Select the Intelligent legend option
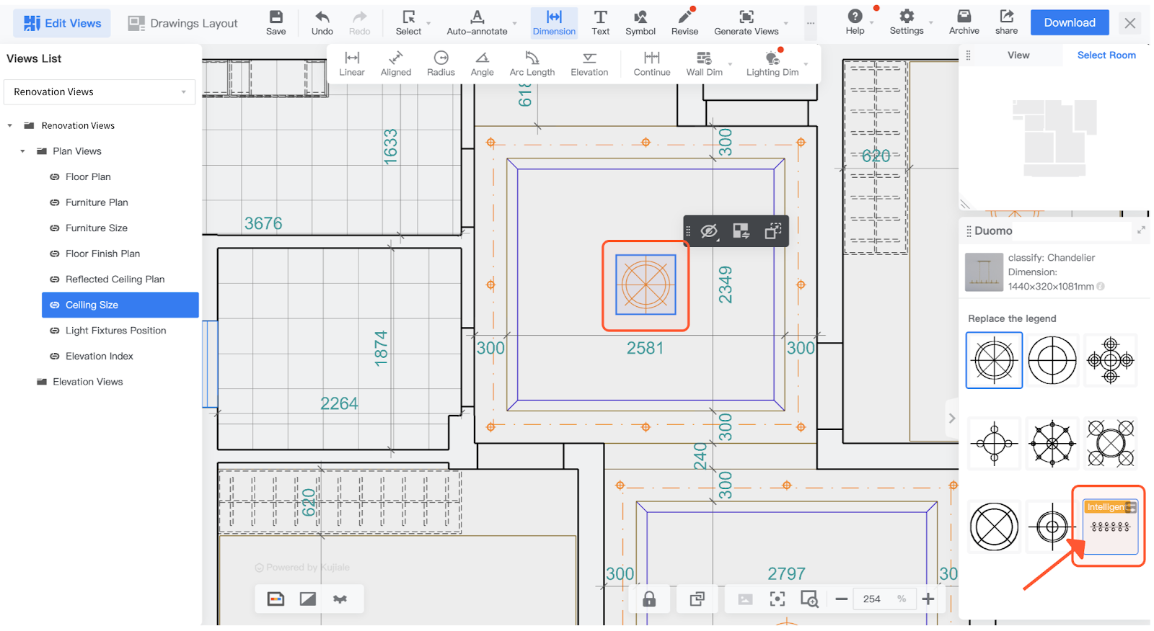 1110,527
